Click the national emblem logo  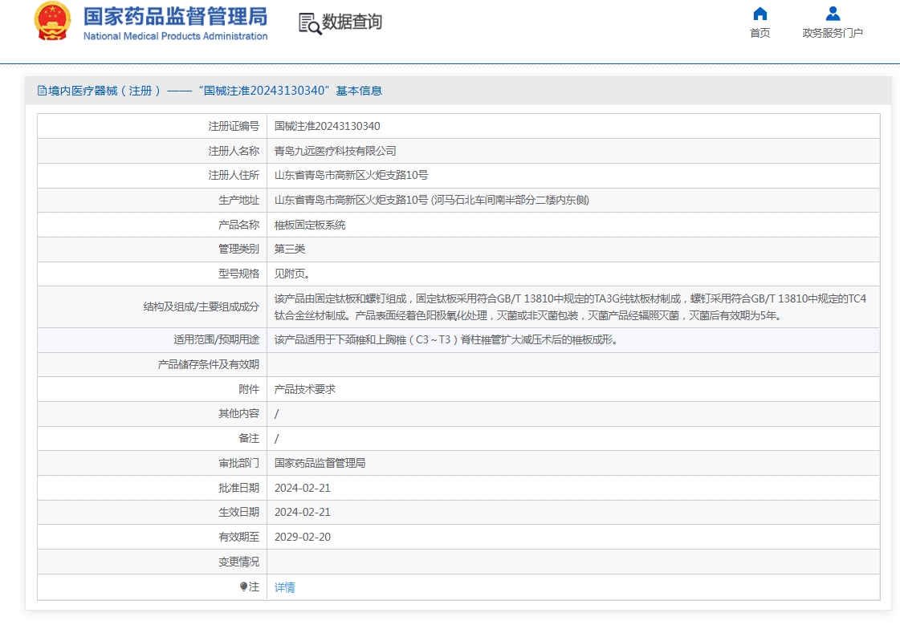click(53, 21)
